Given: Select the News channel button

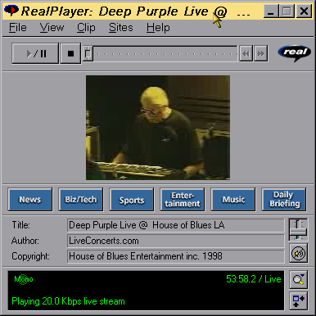Looking at the screenshot, I should click(30, 200).
